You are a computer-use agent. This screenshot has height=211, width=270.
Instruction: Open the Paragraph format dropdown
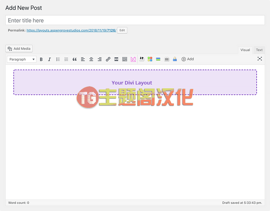pos(22,59)
